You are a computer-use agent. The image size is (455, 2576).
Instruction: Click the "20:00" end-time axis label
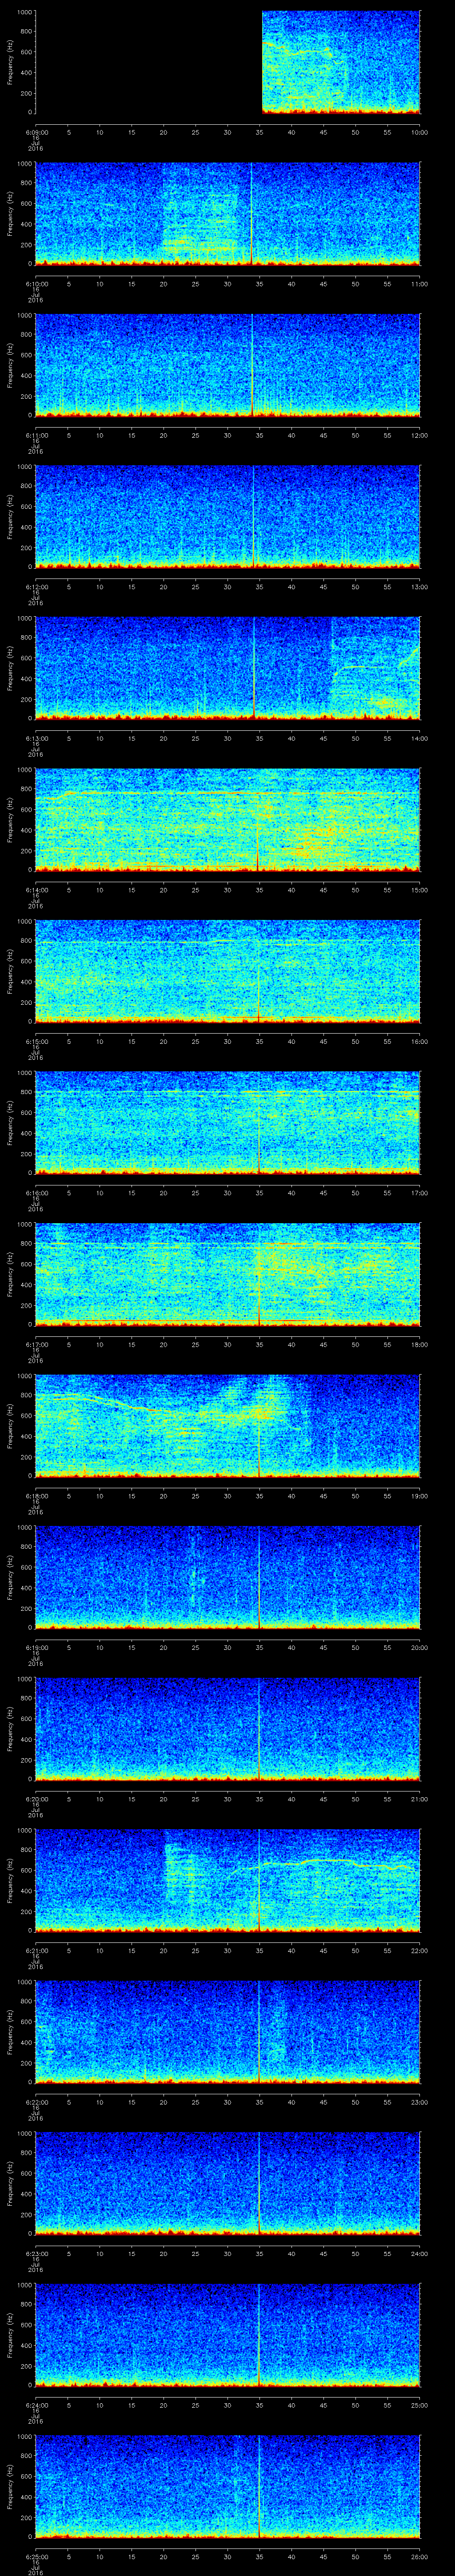tap(419, 1647)
